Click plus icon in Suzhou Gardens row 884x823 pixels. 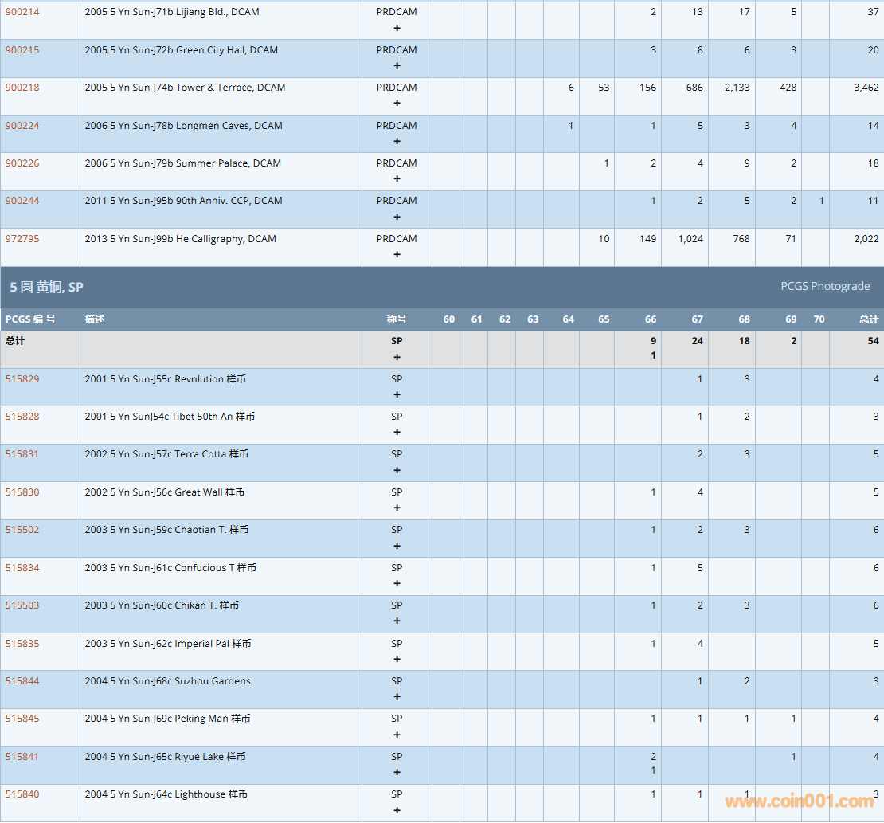tap(397, 697)
